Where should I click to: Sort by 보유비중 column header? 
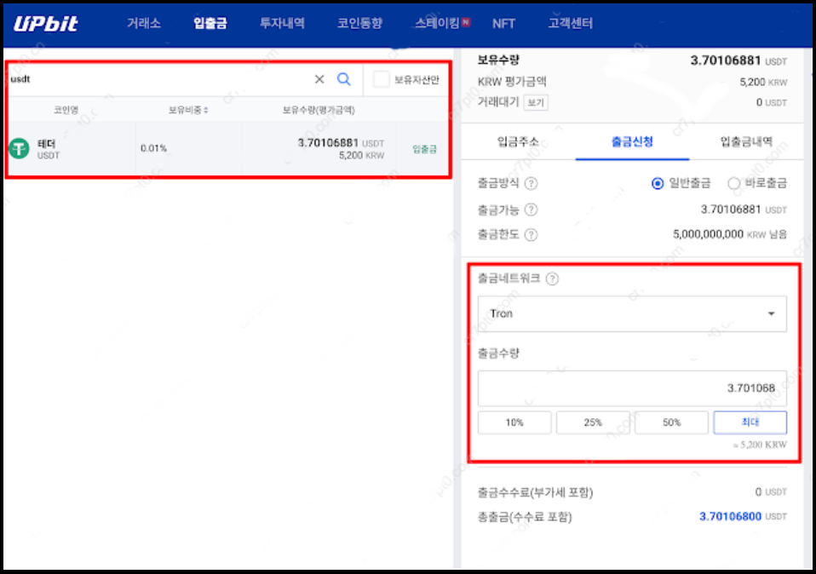coord(188,110)
